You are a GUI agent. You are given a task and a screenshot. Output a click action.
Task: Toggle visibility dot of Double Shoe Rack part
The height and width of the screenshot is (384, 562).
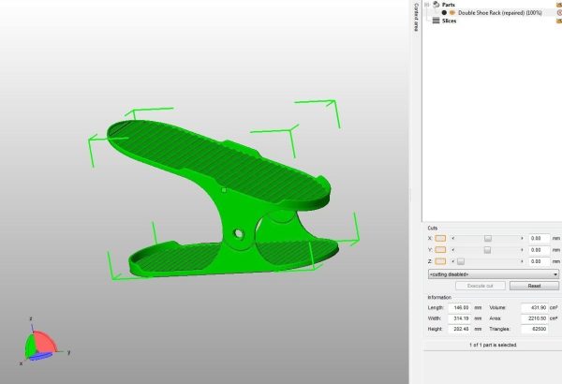[444, 12]
